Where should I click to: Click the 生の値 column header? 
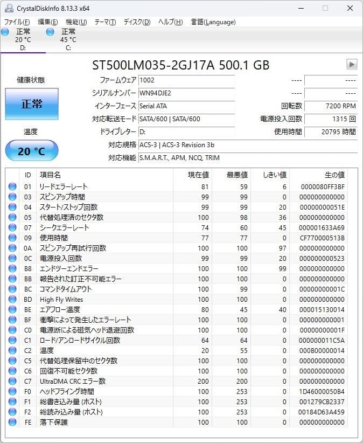[319, 175]
